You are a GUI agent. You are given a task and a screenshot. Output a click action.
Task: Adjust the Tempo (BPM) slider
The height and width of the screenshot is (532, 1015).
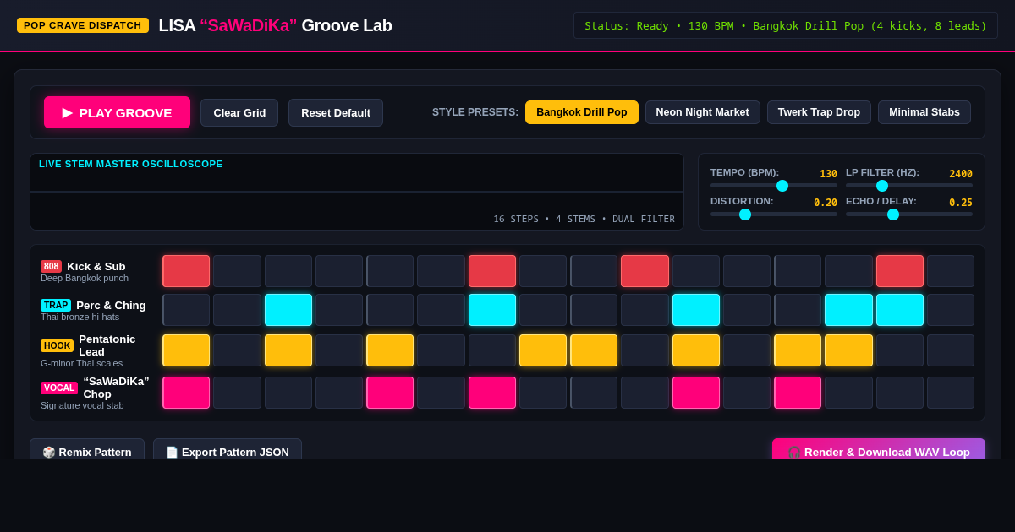point(774,186)
